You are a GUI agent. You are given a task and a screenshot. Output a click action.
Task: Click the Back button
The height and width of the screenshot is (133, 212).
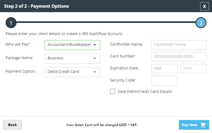pos(12,125)
